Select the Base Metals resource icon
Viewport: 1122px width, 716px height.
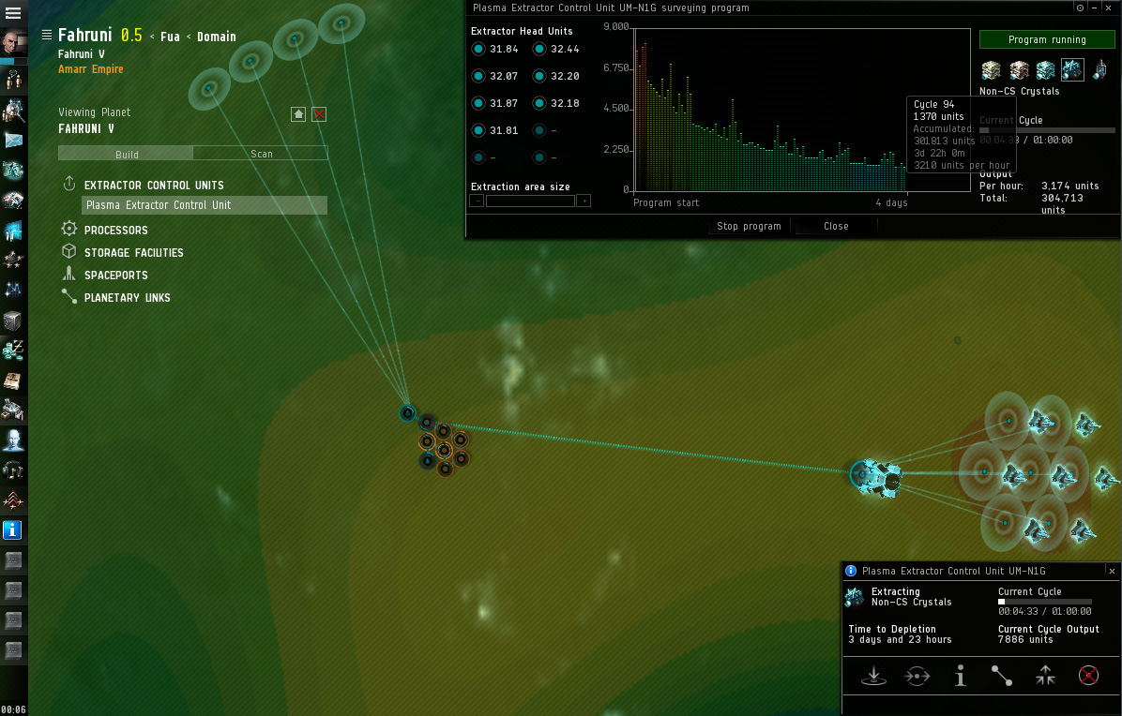tap(991, 70)
